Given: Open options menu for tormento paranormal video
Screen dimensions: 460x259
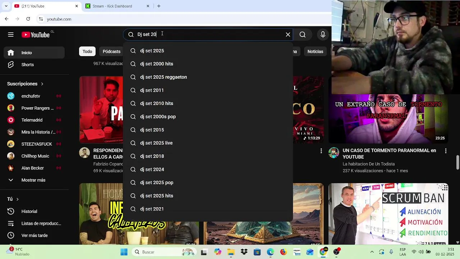Looking at the screenshot, I should 446,151.
